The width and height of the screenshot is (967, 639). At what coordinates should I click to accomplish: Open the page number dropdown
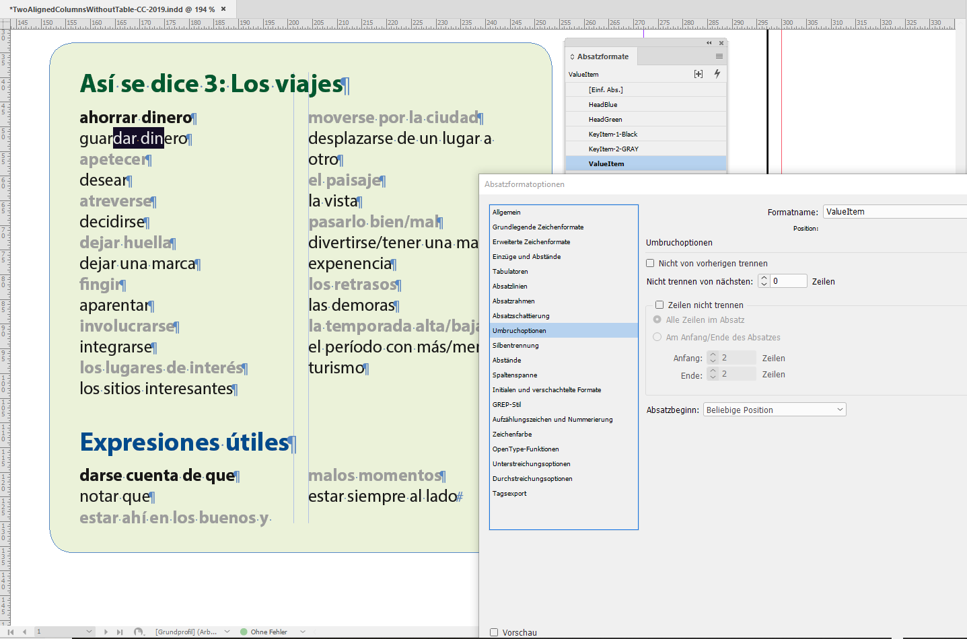tap(89, 632)
